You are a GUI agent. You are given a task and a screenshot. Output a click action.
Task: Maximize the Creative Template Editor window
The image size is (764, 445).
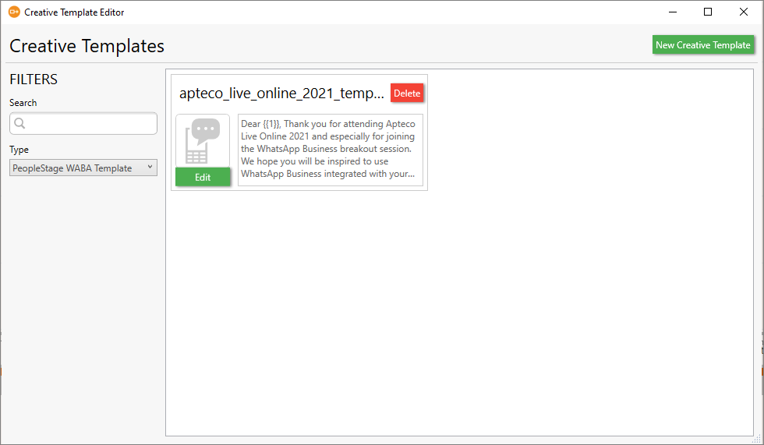708,12
